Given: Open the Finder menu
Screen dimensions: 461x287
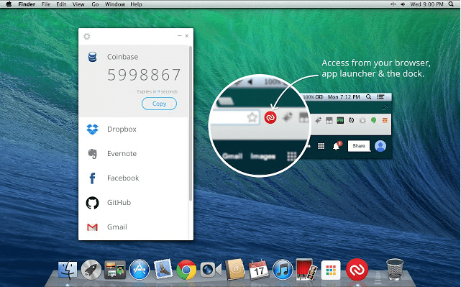Looking at the screenshot, I should tap(27, 4).
